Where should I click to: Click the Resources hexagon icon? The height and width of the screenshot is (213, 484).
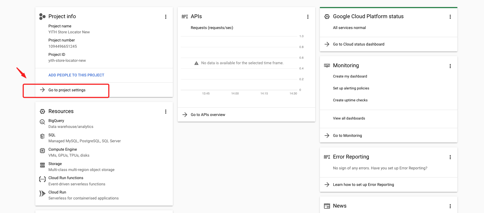42,111
